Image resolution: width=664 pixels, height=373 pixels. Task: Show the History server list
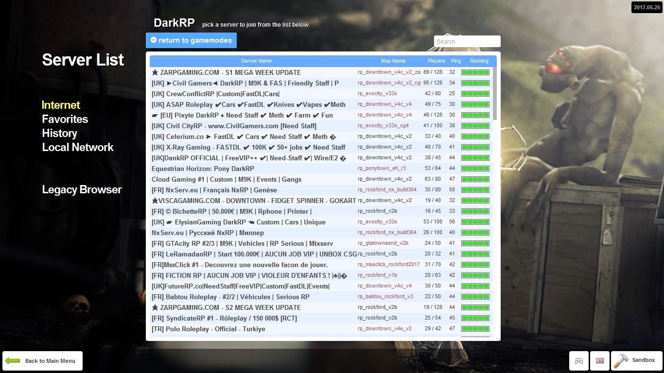(60, 133)
